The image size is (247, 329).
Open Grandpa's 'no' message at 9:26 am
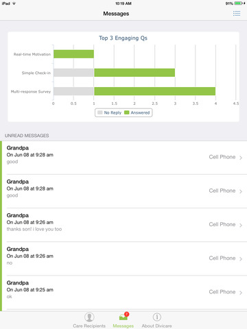pyautogui.click(x=124, y=258)
